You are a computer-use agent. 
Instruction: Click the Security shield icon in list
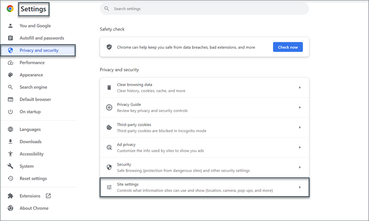[109, 167]
